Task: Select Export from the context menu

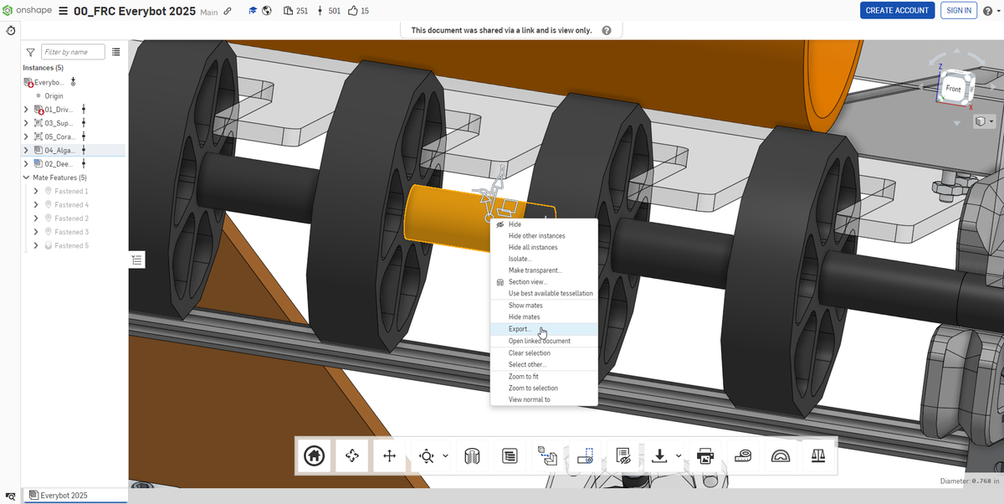Action: tap(520, 329)
